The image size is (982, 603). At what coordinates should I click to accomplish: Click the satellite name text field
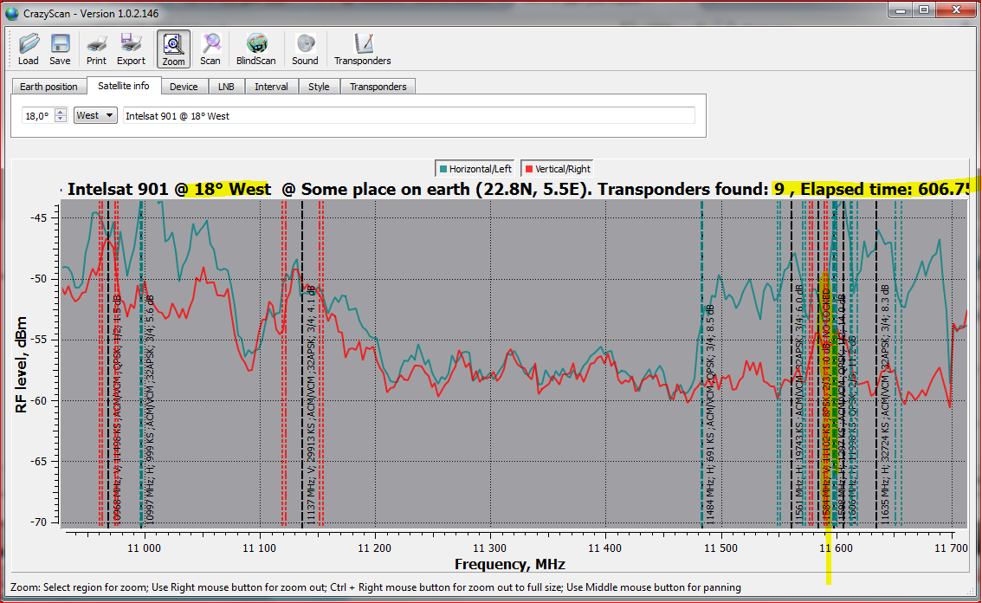[409, 115]
